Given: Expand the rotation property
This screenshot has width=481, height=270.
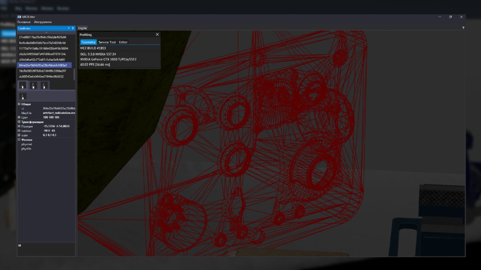Looking at the screenshot, I should (x=19, y=131).
